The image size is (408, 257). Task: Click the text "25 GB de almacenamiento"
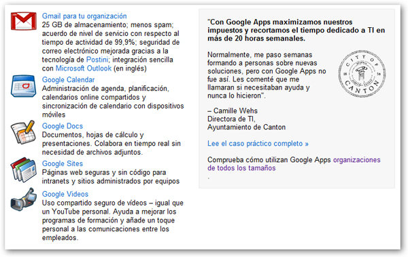point(84,25)
